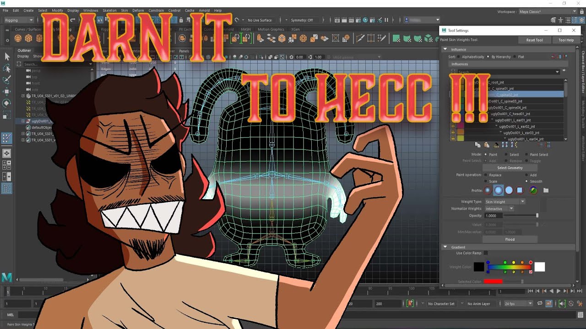
Task: Select the Rotate tool in toolbox
Action: (7, 103)
